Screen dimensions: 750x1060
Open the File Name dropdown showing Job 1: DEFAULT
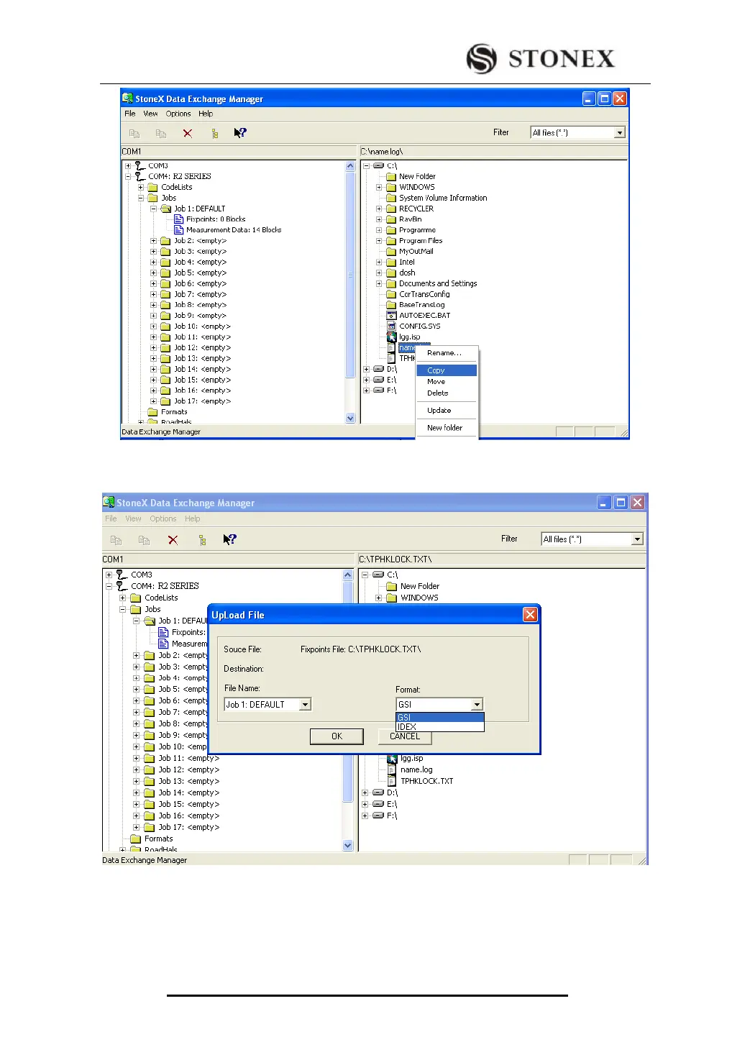point(306,705)
